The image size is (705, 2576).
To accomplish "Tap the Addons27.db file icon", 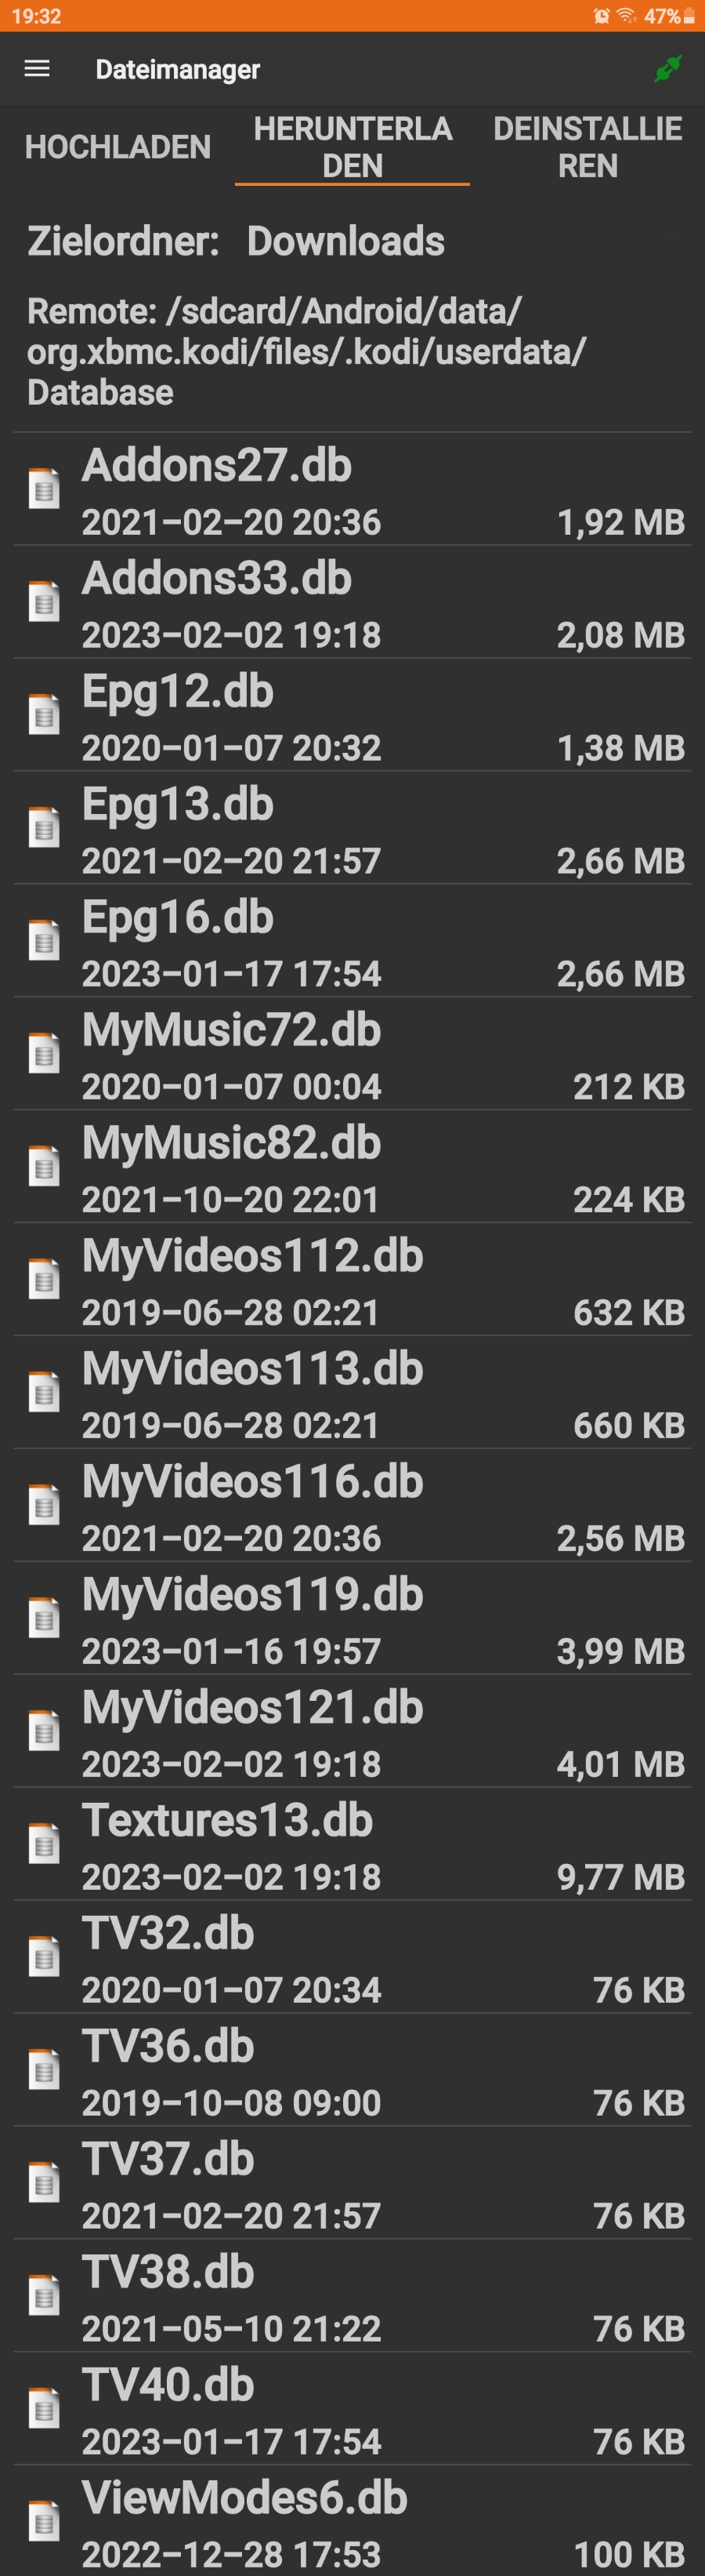I will coord(44,489).
